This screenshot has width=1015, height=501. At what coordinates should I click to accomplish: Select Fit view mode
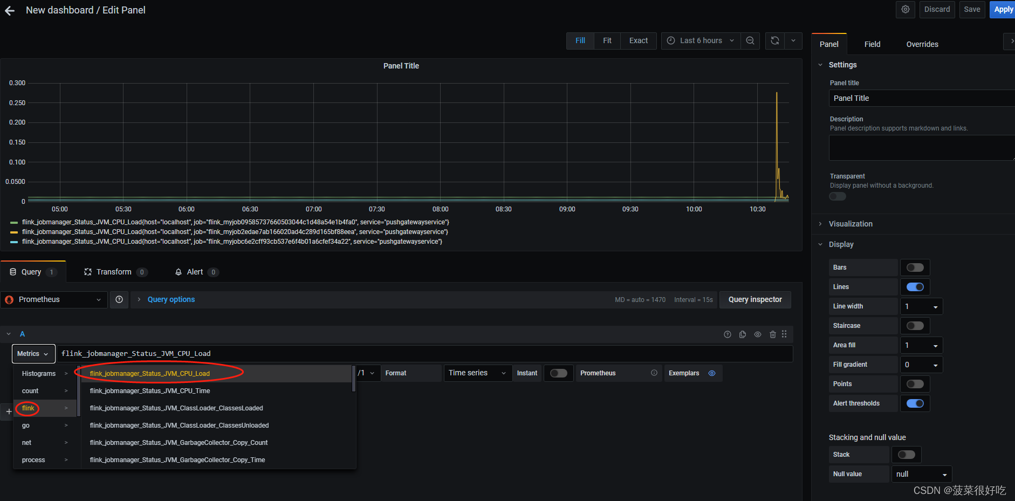click(607, 40)
